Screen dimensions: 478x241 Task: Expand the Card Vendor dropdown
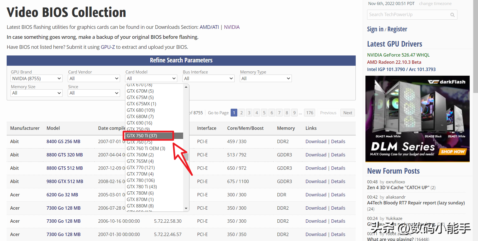tap(94, 78)
